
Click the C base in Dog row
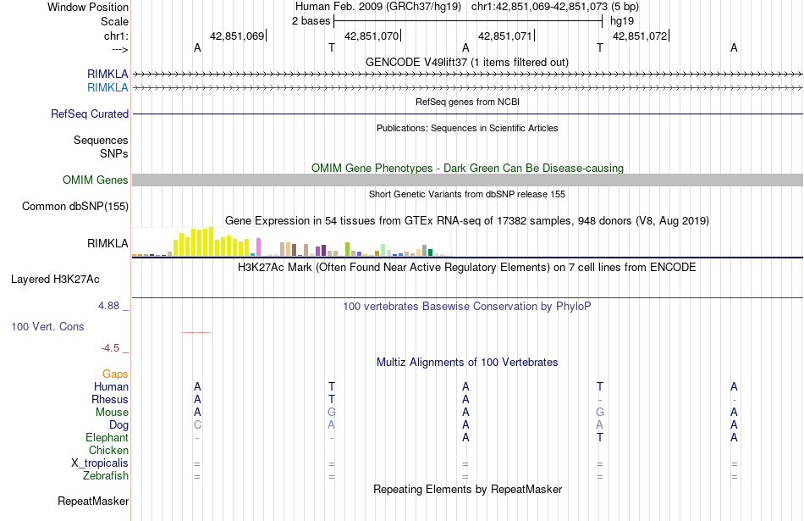click(x=197, y=425)
